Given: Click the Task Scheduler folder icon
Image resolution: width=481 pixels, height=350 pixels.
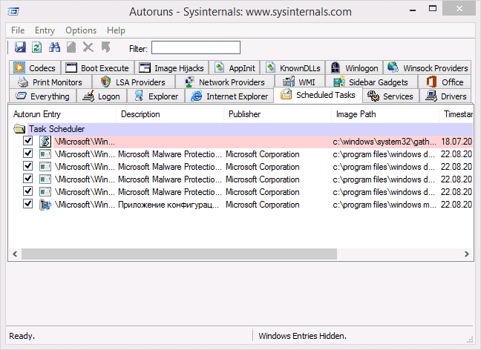Looking at the screenshot, I should 19,129.
